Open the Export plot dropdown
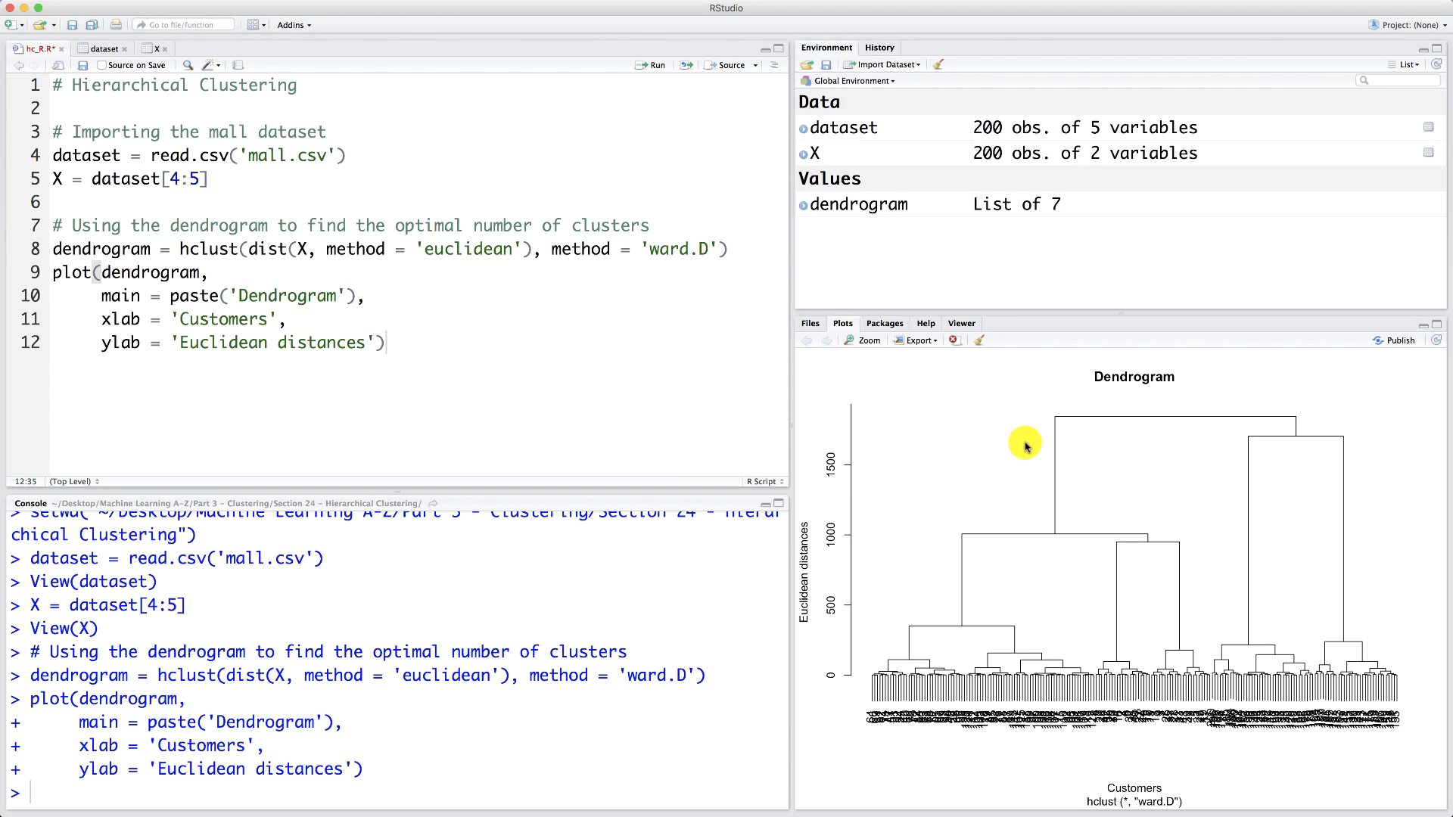The image size is (1453, 817). point(916,340)
